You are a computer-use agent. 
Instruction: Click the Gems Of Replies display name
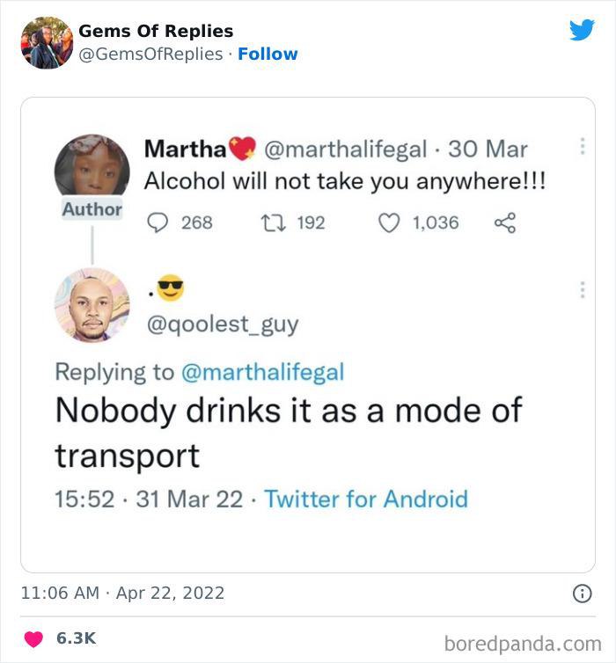pyautogui.click(x=156, y=31)
